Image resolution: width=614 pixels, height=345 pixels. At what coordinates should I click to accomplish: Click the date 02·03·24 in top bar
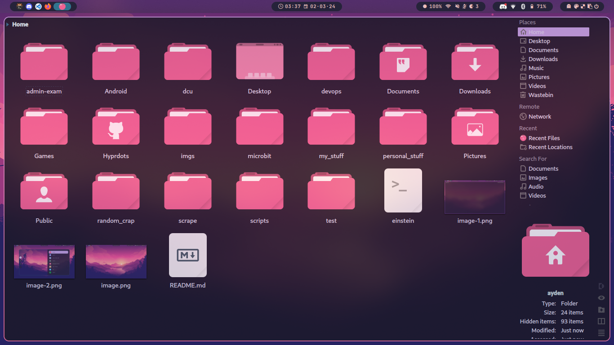tap(320, 6)
